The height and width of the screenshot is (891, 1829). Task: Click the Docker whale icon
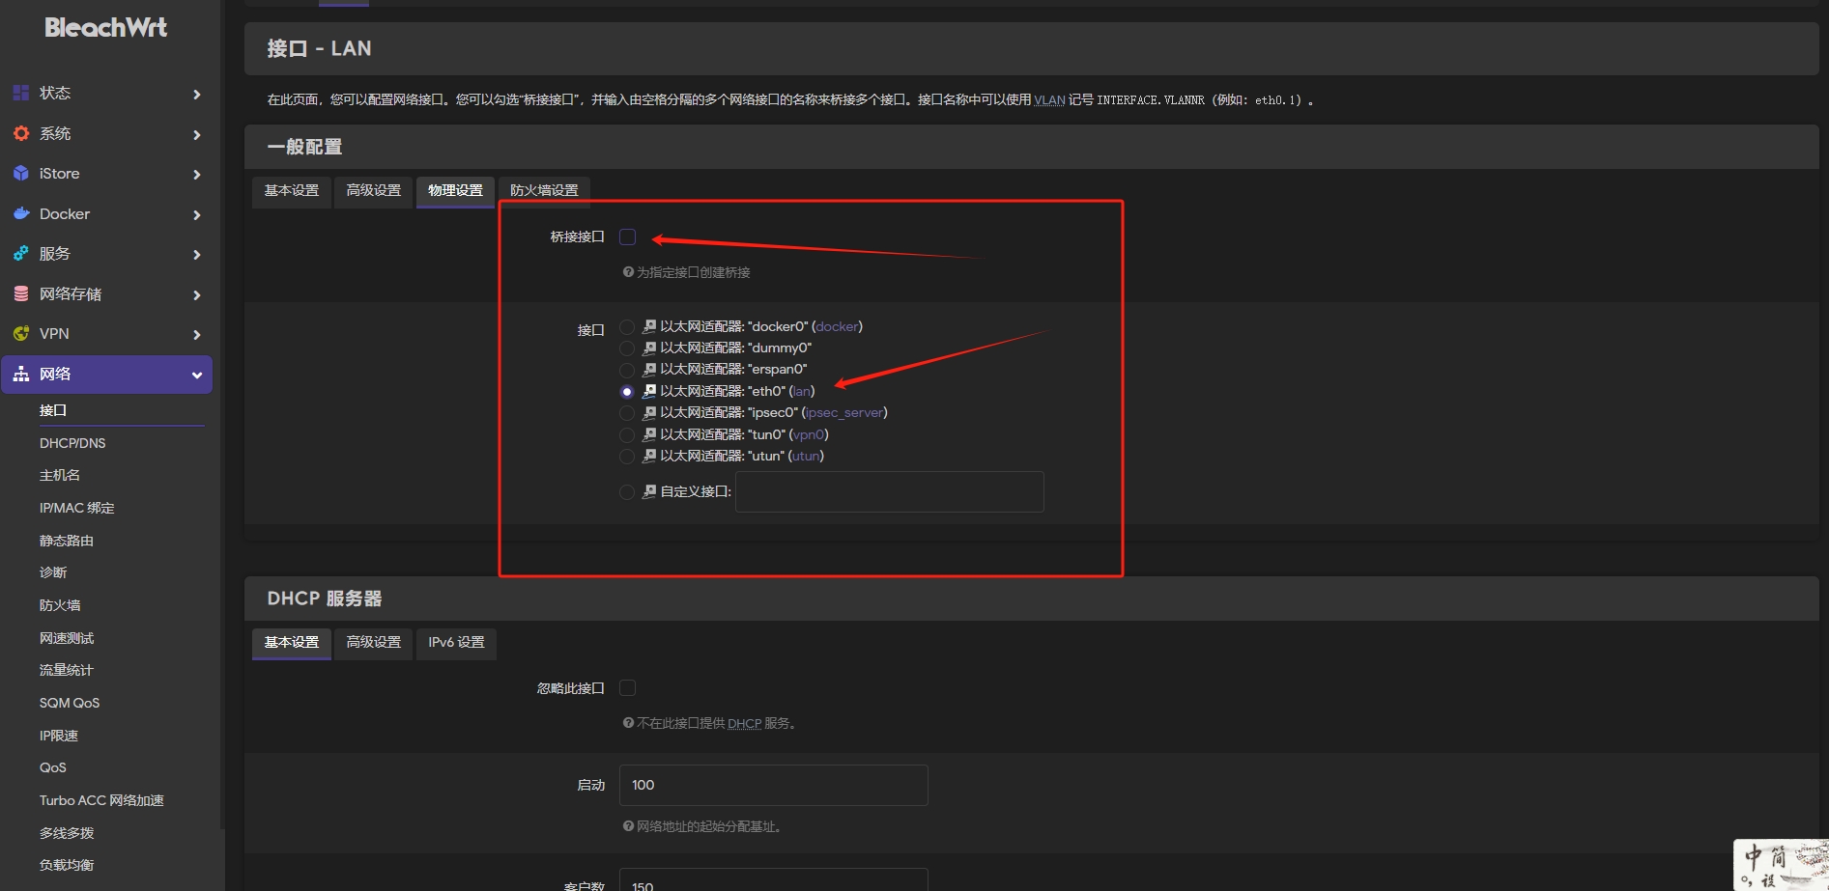[x=20, y=213]
